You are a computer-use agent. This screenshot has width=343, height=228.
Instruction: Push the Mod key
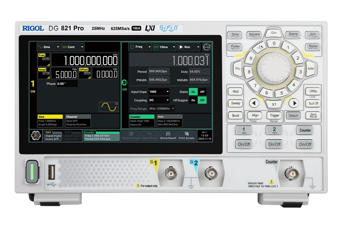pyautogui.click(x=236, y=91)
